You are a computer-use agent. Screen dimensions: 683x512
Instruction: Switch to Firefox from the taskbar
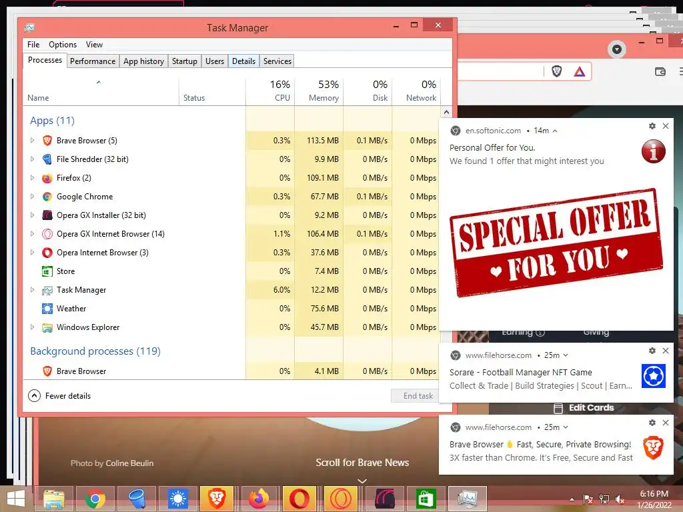[x=259, y=499]
